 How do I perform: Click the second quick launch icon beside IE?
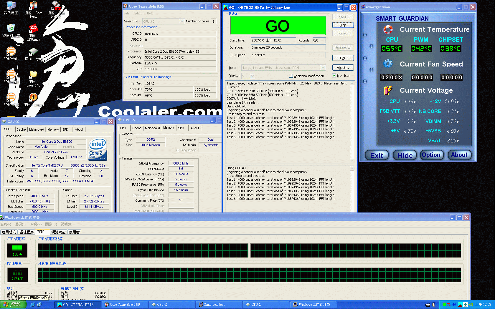(x=39, y=305)
